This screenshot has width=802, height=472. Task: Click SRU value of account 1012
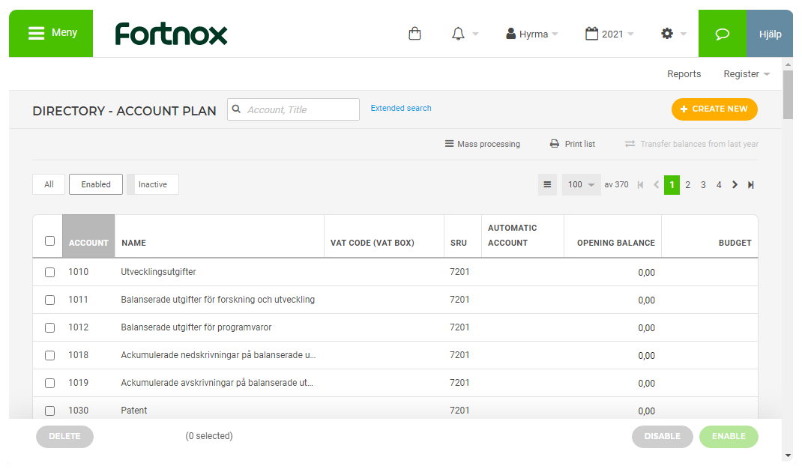pyautogui.click(x=459, y=327)
